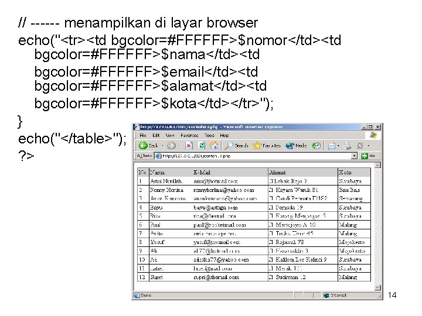This screenshot has width=422, height=316.
Task: Click slide page number 14
Action: click(392, 295)
